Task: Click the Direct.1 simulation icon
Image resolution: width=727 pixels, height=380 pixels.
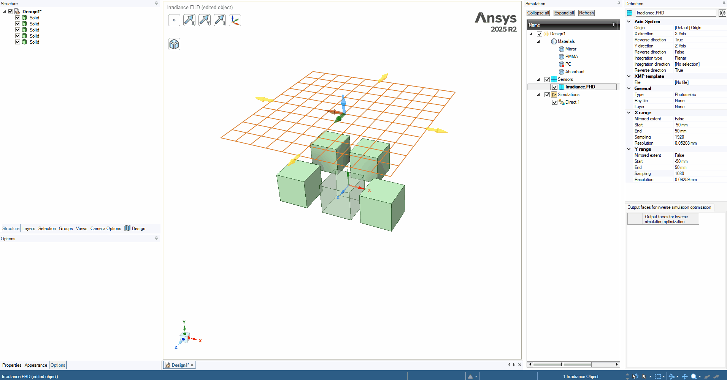Action: point(561,102)
